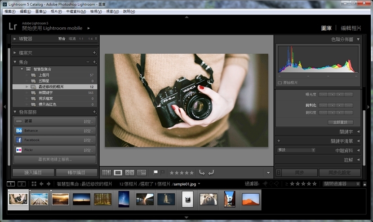Viewport: 373px width, 222px height.
Task: Open the 相片 menu
Action: tap(56, 11)
